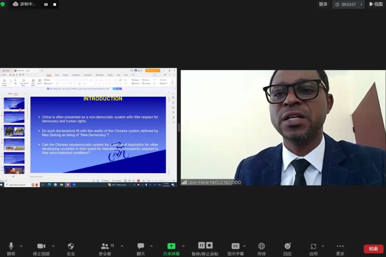The image size is (386, 257).
Task: Click the red End (结束) meeting button
Action: (373, 249)
